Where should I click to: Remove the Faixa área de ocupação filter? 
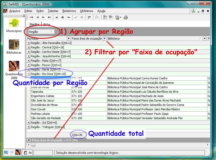point(29,140)
